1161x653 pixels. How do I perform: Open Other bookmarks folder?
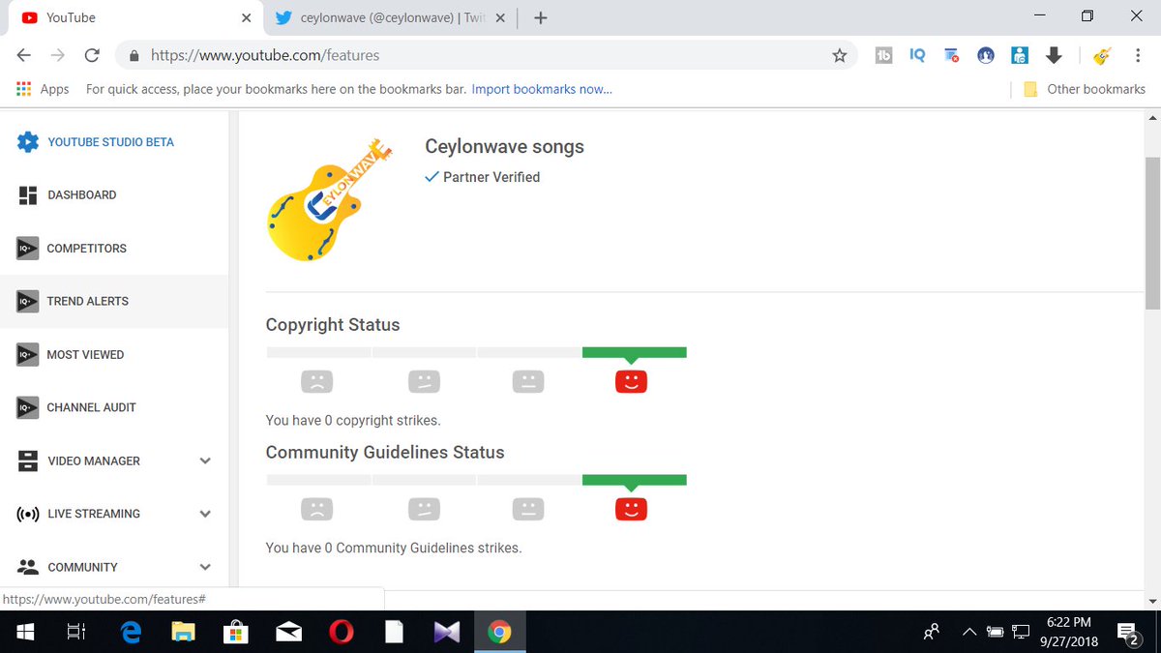1085,89
